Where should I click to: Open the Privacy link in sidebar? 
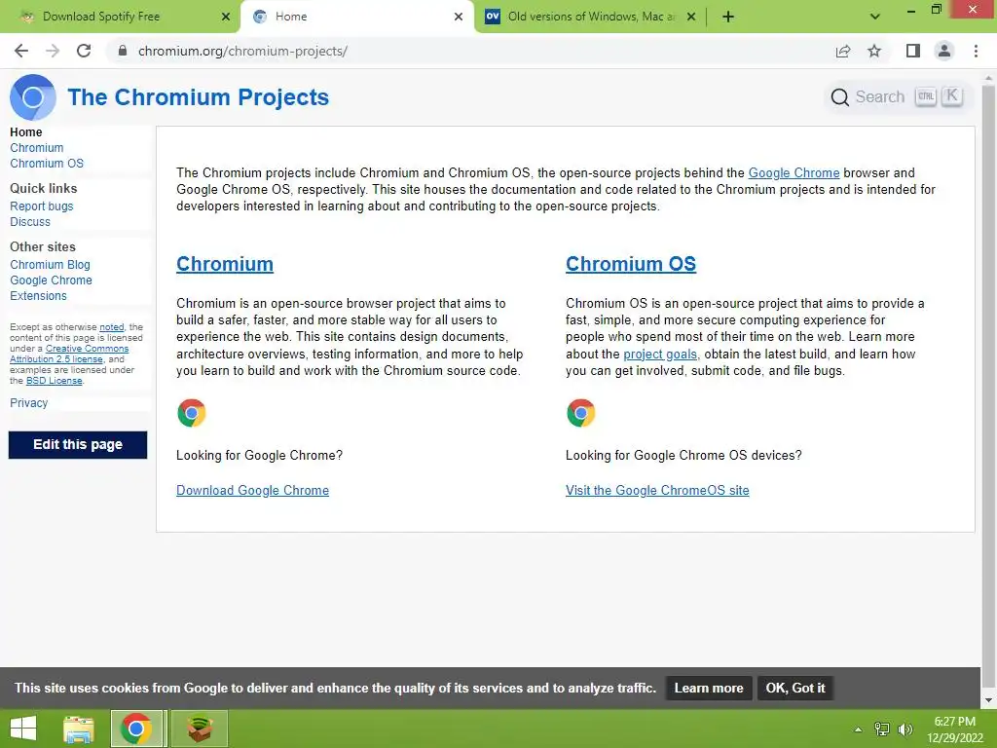pyautogui.click(x=28, y=402)
